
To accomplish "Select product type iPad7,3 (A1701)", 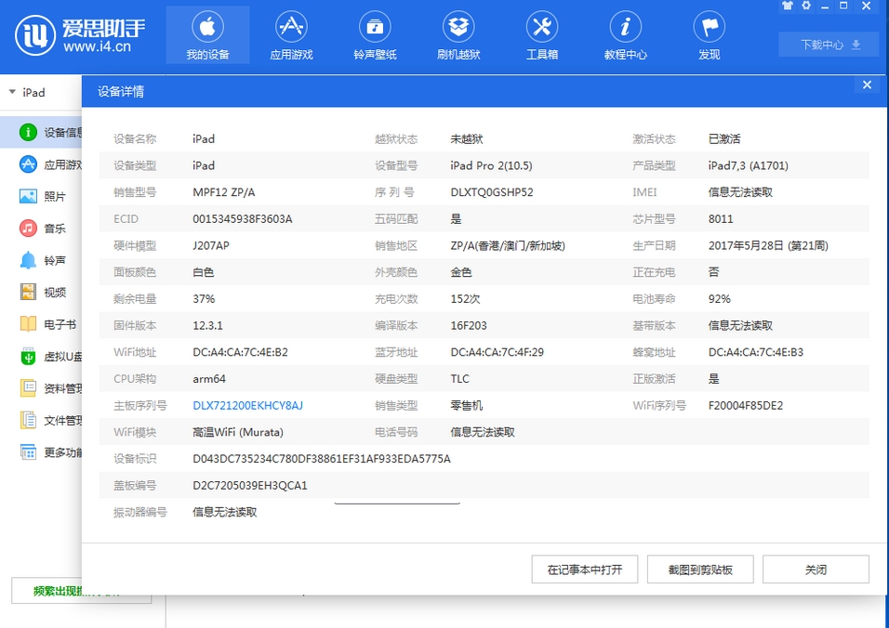I will 749,165.
